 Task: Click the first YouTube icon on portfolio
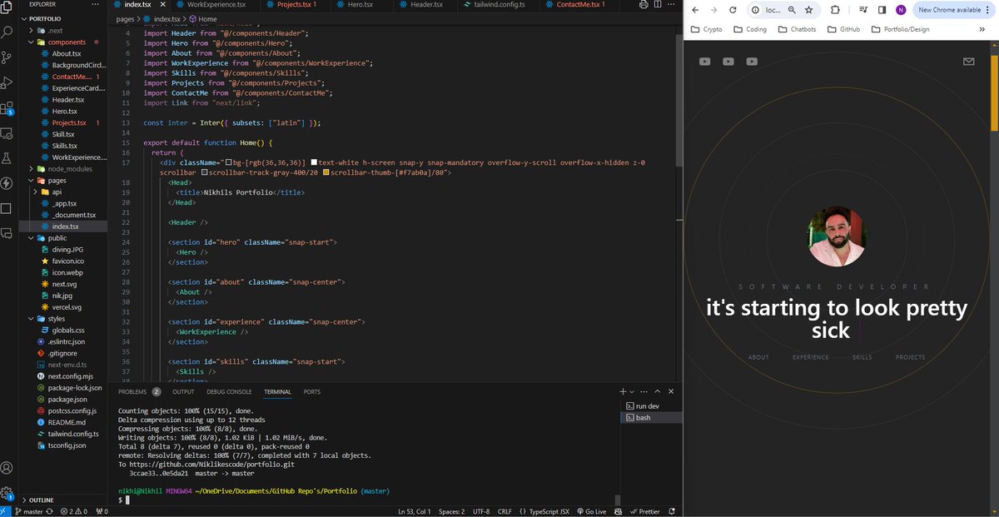coord(705,62)
